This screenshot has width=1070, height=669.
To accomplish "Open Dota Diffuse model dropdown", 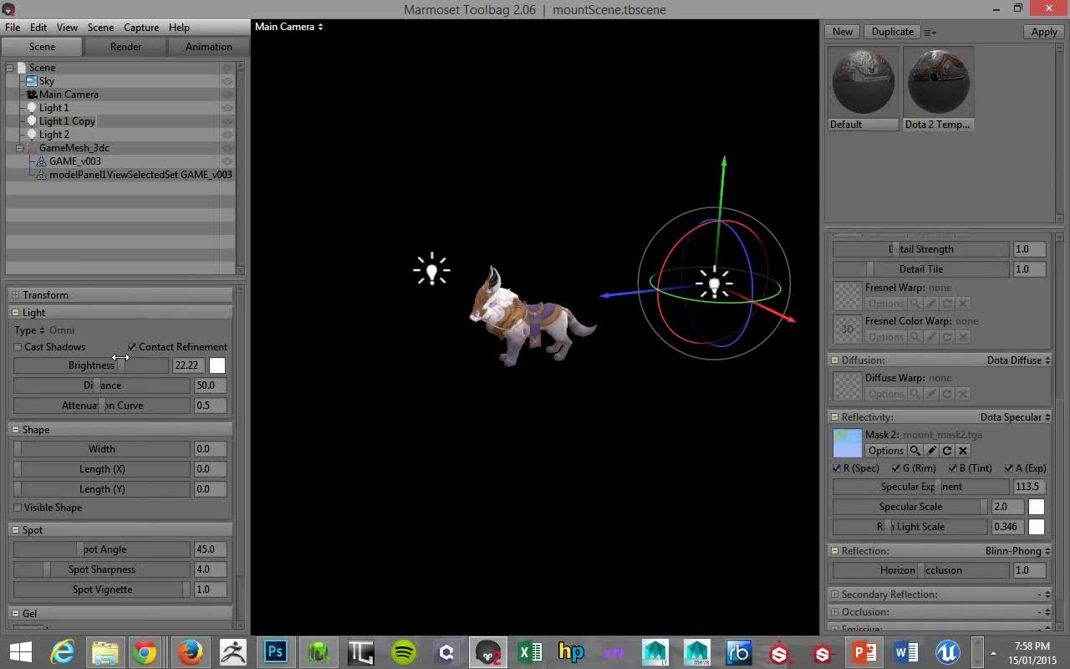I will [x=1018, y=360].
